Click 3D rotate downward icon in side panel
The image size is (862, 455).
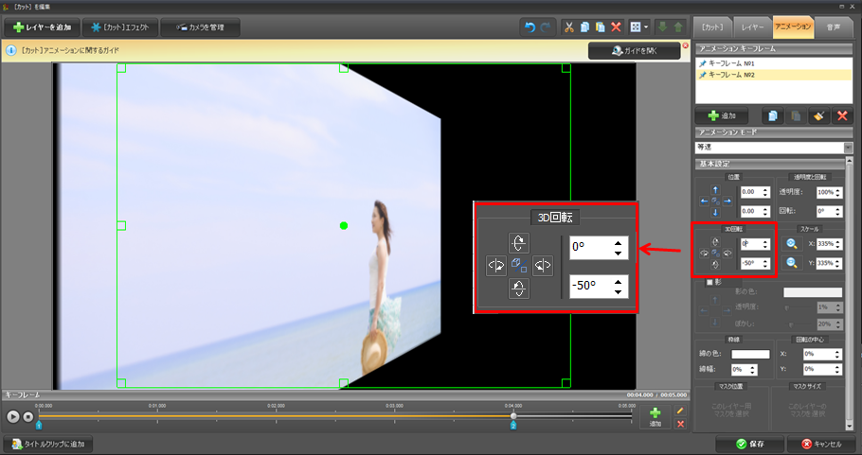(x=715, y=265)
